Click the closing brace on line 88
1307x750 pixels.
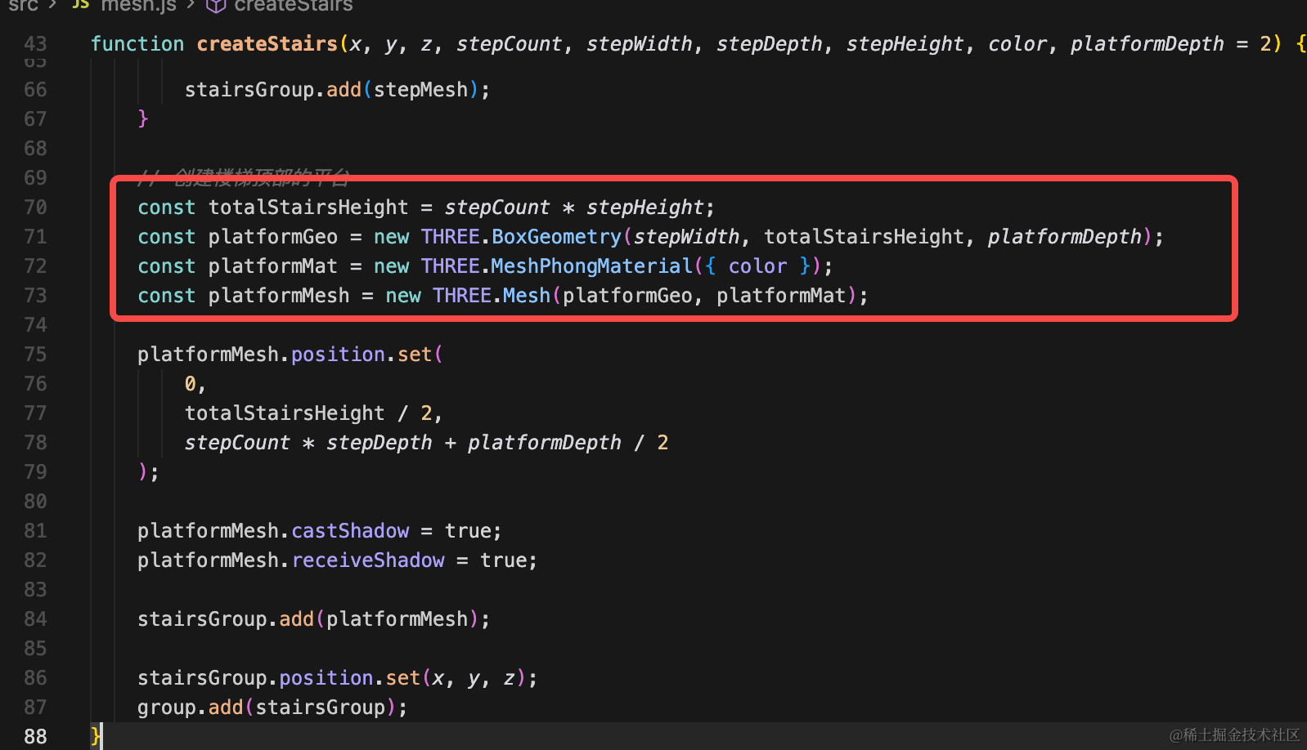pyautogui.click(x=96, y=737)
